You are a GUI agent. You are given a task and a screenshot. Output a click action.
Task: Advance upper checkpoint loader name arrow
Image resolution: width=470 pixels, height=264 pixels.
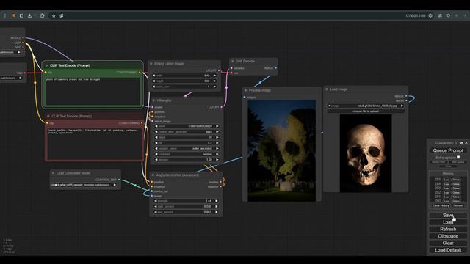click(x=19, y=52)
